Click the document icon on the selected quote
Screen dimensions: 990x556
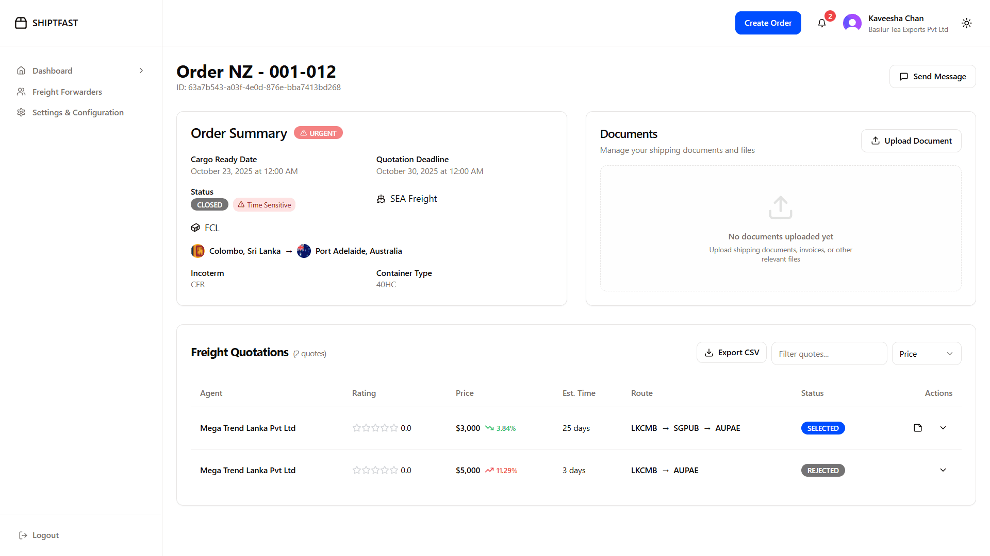pyautogui.click(x=917, y=428)
